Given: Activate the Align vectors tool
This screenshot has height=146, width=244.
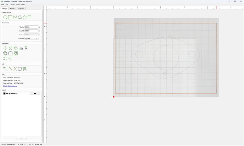Looking at the screenshot, I should 26,48.
